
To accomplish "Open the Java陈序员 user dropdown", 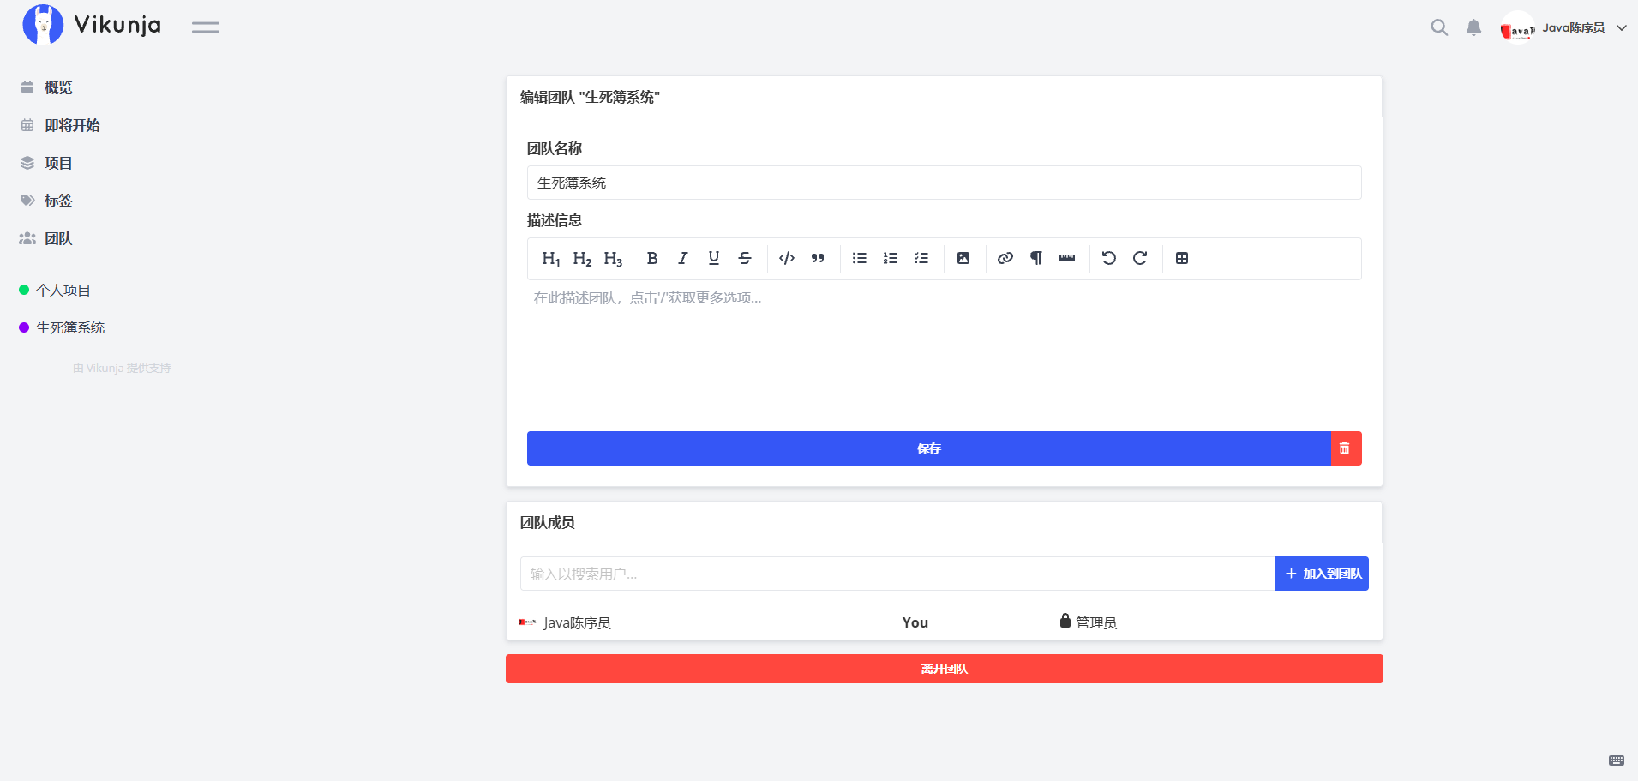I will point(1564,28).
